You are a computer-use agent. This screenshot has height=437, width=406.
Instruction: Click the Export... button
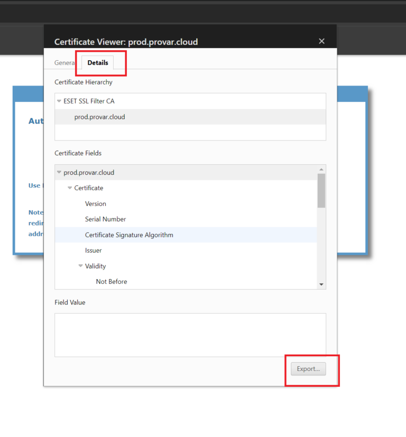point(308,369)
